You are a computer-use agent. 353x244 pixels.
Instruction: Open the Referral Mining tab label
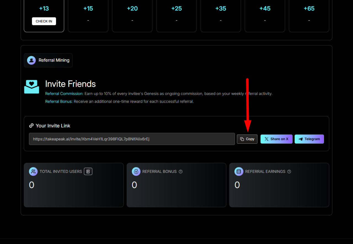point(54,60)
